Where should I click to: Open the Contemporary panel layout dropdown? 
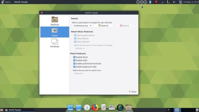point(82,26)
